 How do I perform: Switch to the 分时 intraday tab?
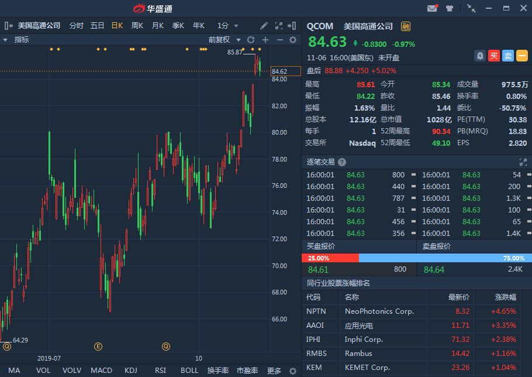click(x=77, y=26)
